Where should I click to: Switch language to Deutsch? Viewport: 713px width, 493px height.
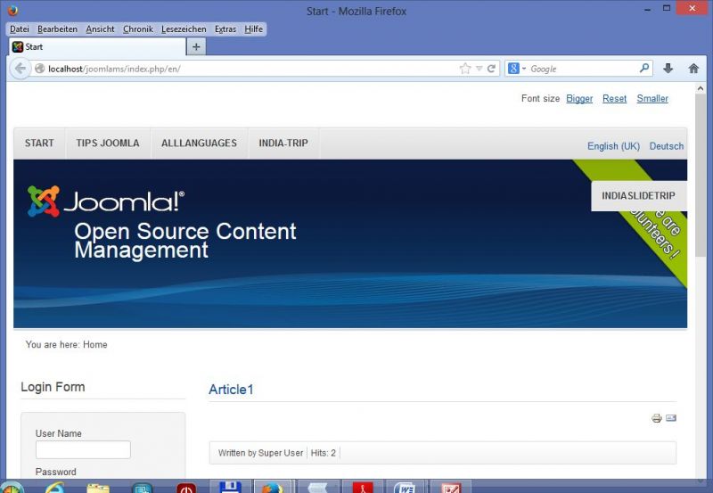(666, 146)
